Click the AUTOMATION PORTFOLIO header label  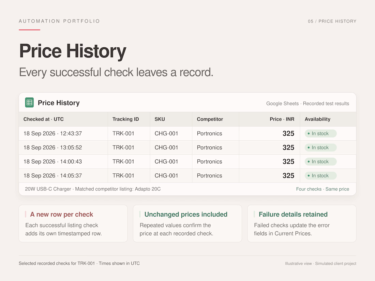tap(59, 21)
